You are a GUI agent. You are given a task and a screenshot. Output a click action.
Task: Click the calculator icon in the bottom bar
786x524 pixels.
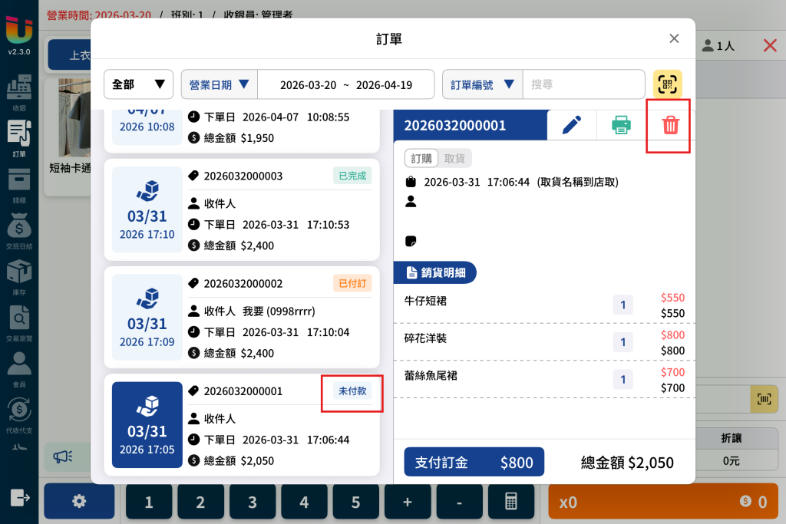pos(510,502)
